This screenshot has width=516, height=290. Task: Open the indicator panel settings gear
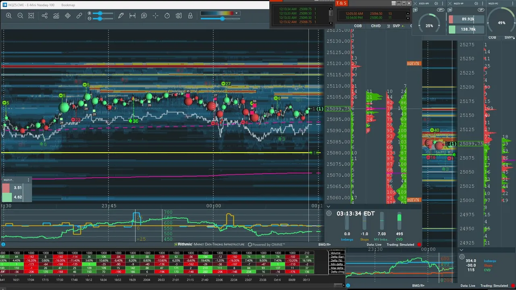click(x=329, y=213)
